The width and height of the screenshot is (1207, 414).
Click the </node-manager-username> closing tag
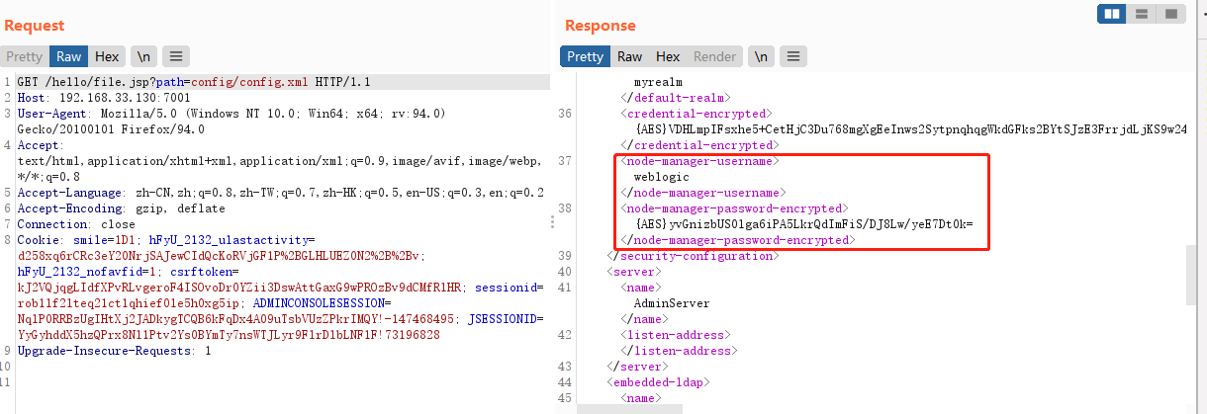[702, 193]
